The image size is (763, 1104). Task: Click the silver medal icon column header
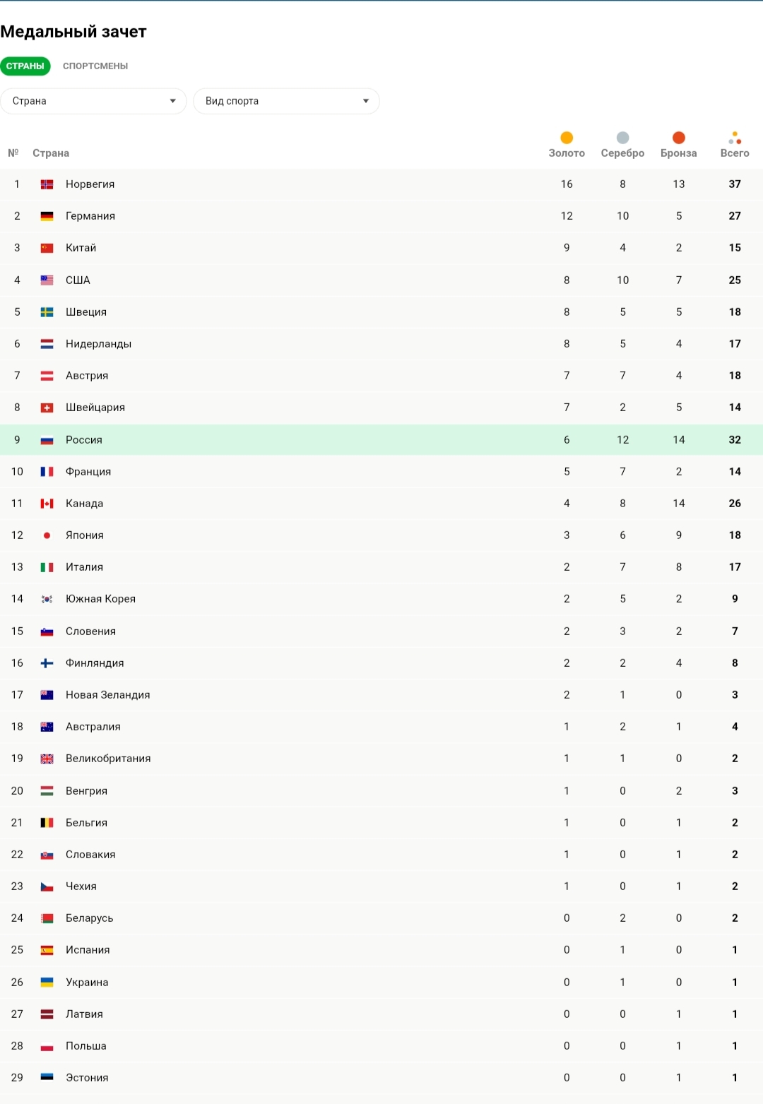point(622,138)
